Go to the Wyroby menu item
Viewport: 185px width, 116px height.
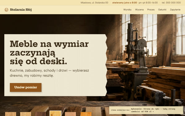(x=127, y=10)
